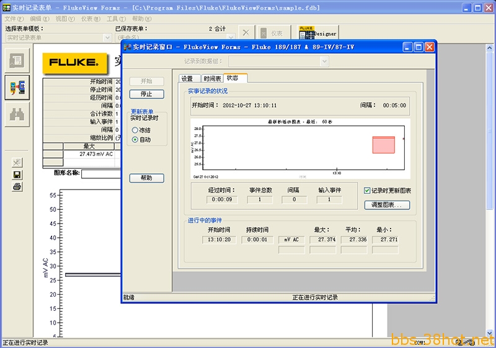Click the 停止 button

pos(146,94)
